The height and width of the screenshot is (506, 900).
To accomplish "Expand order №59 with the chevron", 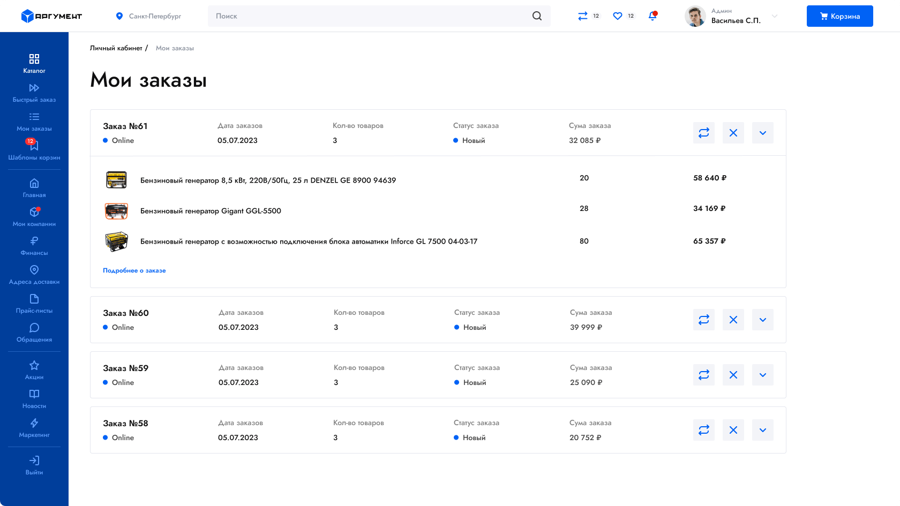I will click(763, 375).
